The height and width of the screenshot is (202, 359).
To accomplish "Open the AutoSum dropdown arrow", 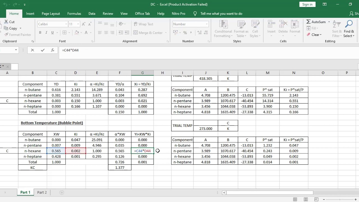I will pos(329,22).
